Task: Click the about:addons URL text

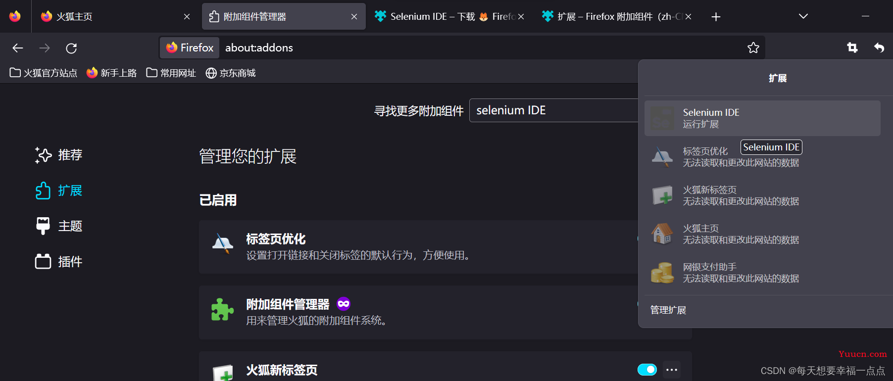Action: pos(259,48)
